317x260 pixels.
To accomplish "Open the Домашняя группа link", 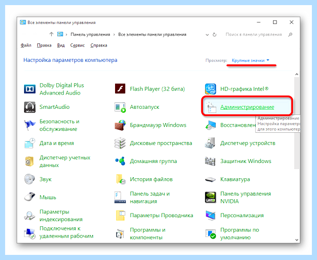I will [x=153, y=161].
